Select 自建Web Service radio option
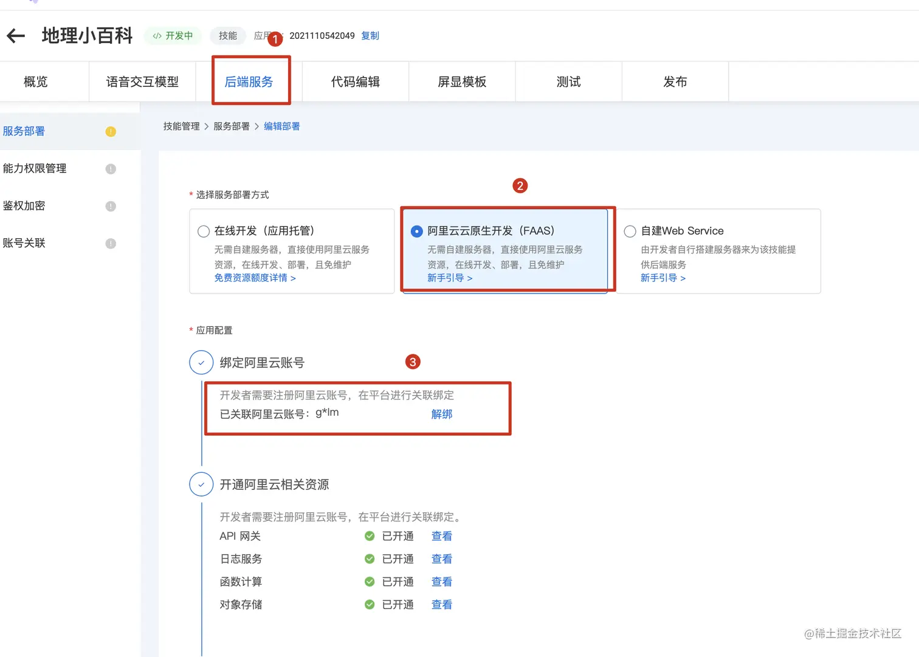Image resolution: width=919 pixels, height=657 pixels. (x=630, y=232)
